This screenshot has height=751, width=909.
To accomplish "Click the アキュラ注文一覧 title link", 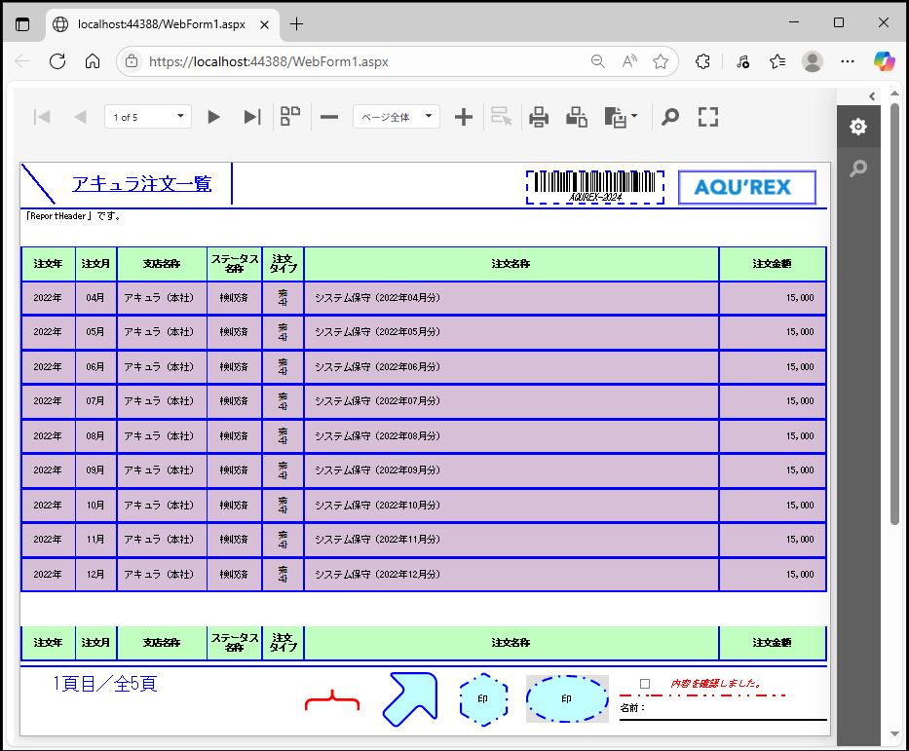I will click(141, 183).
